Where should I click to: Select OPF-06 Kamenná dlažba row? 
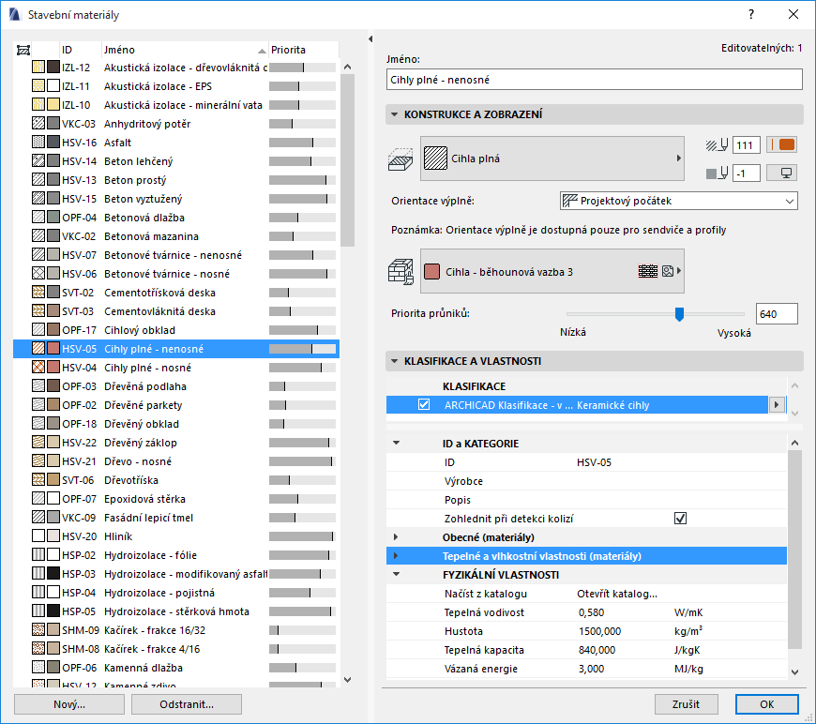tap(176, 668)
